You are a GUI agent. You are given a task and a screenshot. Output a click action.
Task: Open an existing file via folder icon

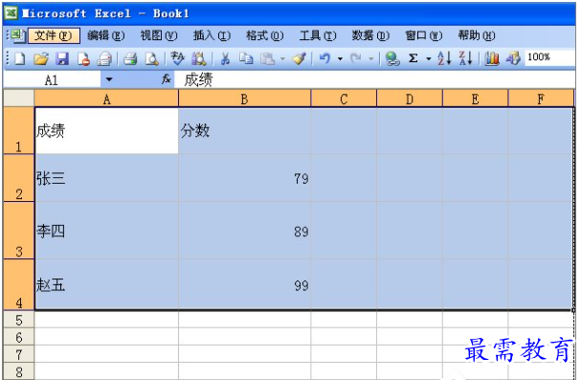click(41, 58)
